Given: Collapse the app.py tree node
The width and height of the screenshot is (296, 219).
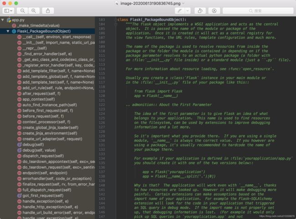Looking at the screenshot, I should click(2, 20).
